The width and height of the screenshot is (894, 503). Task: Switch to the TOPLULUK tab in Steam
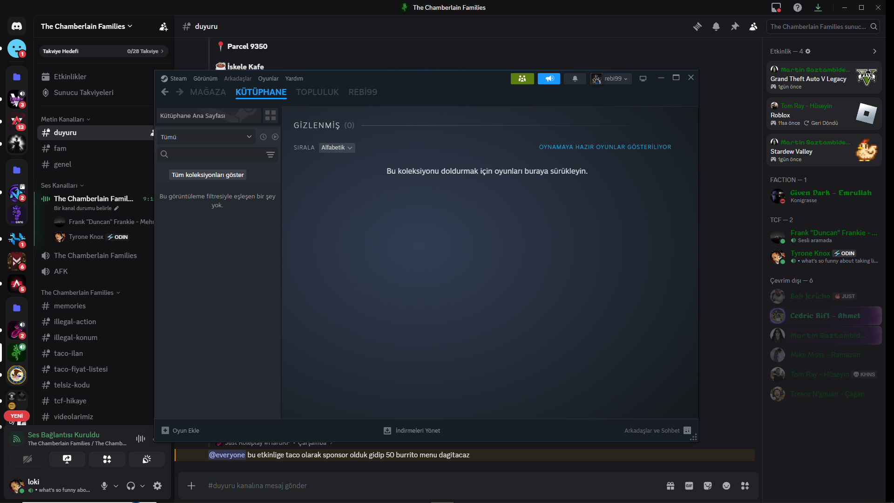tap(318, 92)
